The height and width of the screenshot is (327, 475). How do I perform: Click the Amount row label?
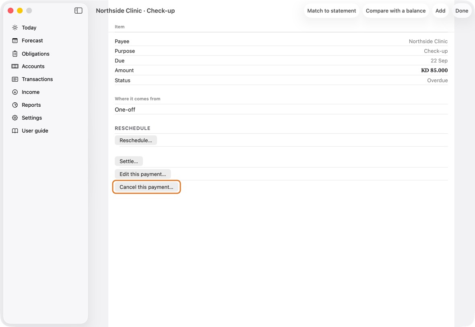click(124, 70)
